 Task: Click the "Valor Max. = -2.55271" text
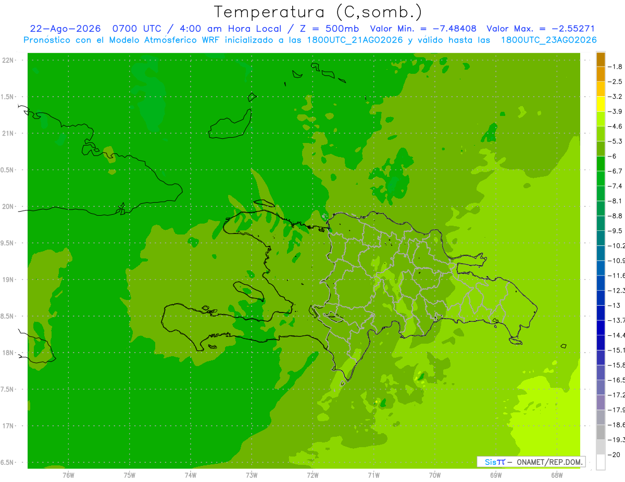coord(541,29)
